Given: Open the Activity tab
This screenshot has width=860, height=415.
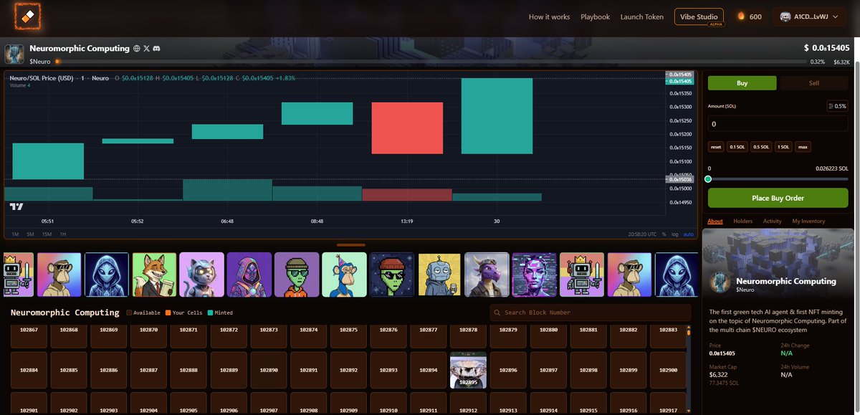Looking at the screenshot, I should click(x=773, y=221).
